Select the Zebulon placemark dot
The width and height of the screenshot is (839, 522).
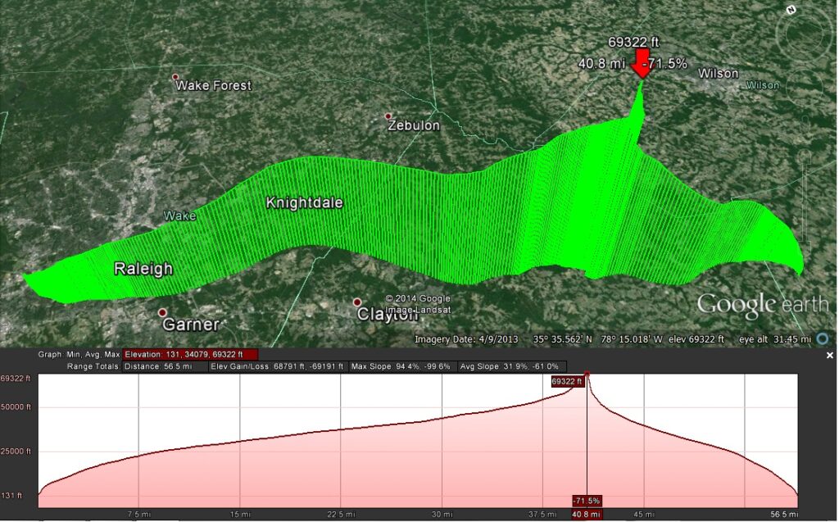(388, 116)
